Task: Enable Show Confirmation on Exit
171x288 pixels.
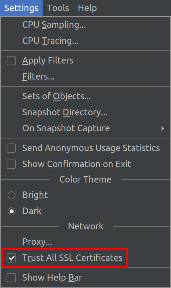Action: pos(11,164)
